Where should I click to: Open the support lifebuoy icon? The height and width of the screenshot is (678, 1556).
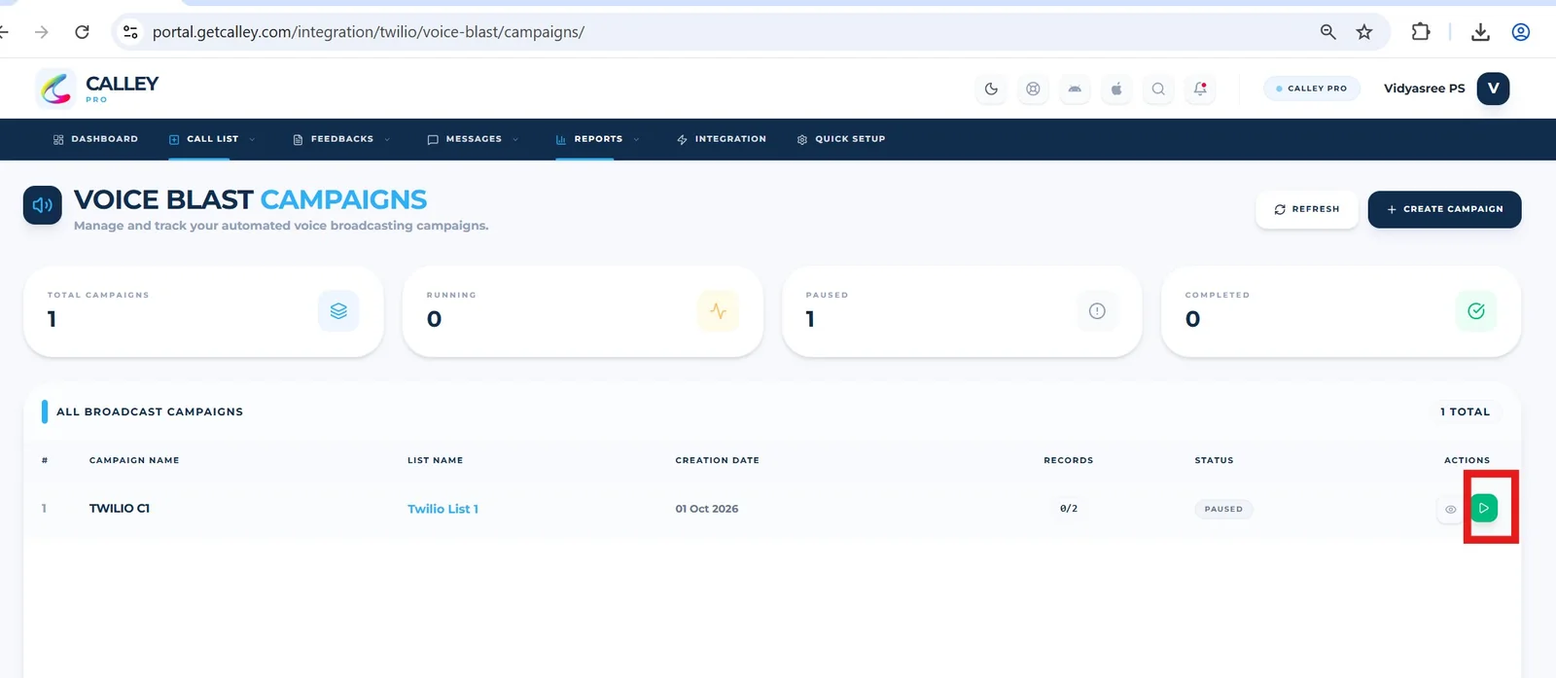point(1033,89)
